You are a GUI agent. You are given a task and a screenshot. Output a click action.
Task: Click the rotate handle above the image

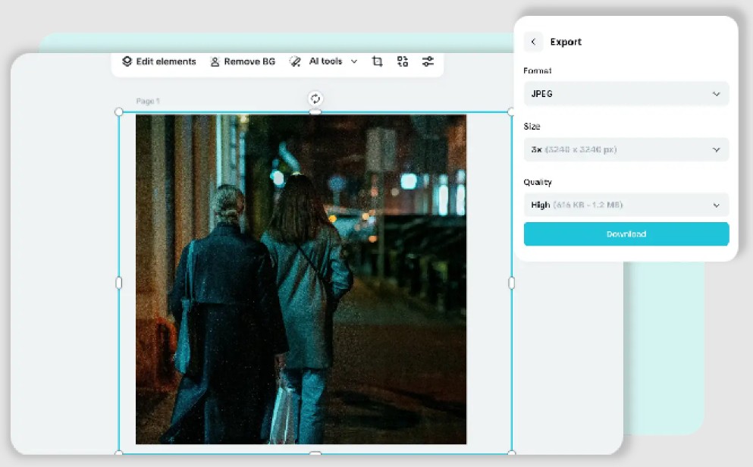click(315, 99)
